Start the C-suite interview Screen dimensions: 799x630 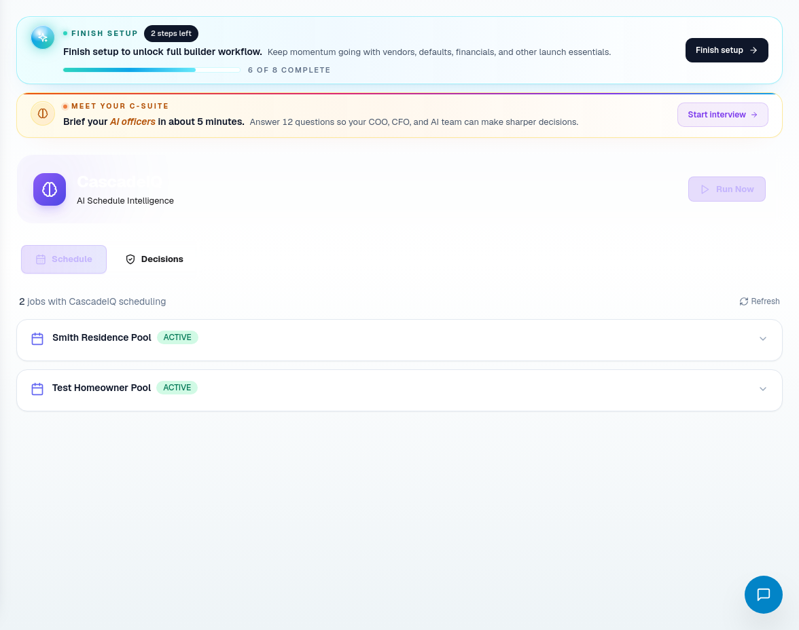[722, 115]
